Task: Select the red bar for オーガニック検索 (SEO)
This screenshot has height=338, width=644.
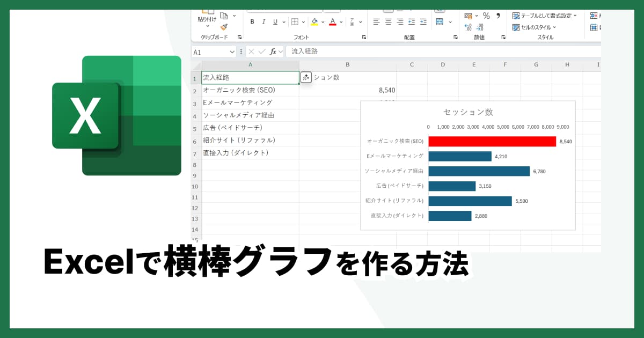Action: tap(491, 141)
